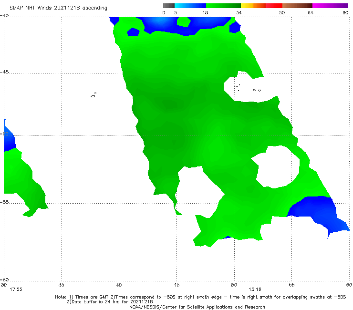The image size is (353, 310).
Task: Click the title 'SMAP NRT Winds 20211218 ascending'
Action: tap(58, 8)
